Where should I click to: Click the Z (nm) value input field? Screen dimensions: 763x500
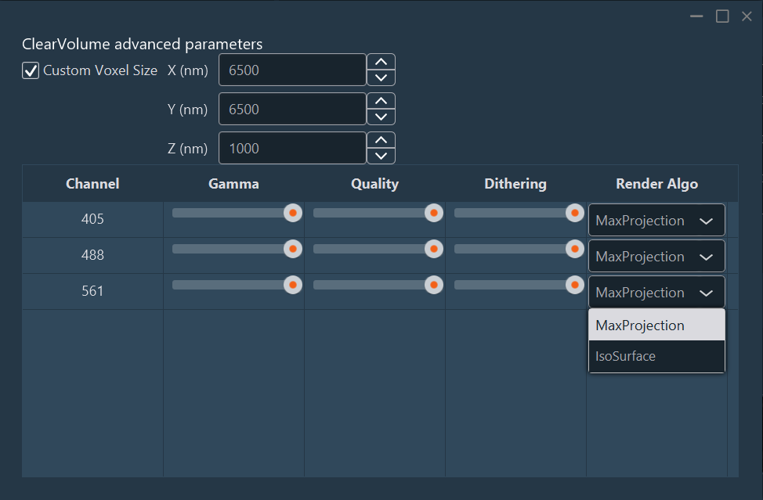click(x=292, y=148)
